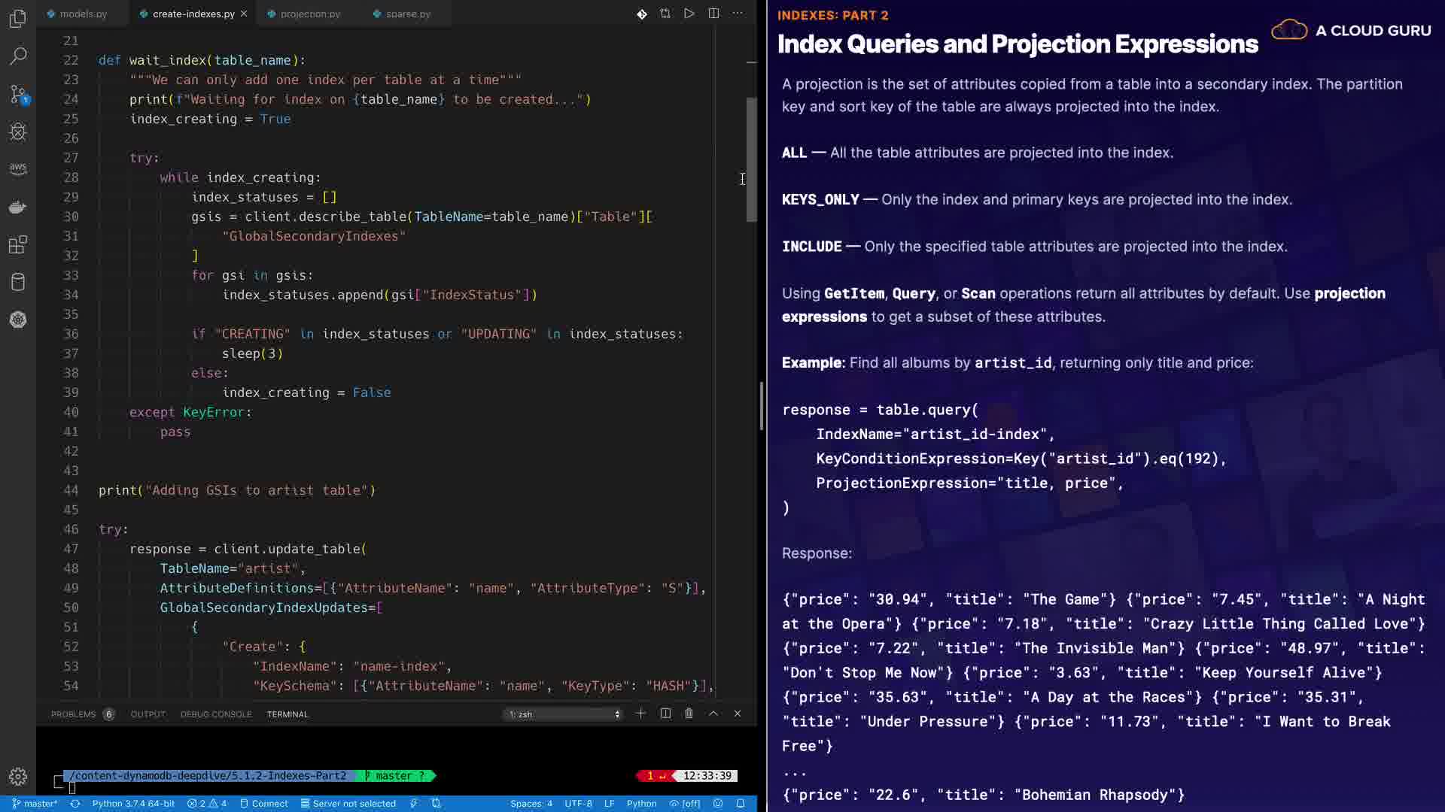Open the Run and Debug view

18,132
